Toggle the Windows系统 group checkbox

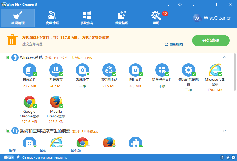click(8, 57)
